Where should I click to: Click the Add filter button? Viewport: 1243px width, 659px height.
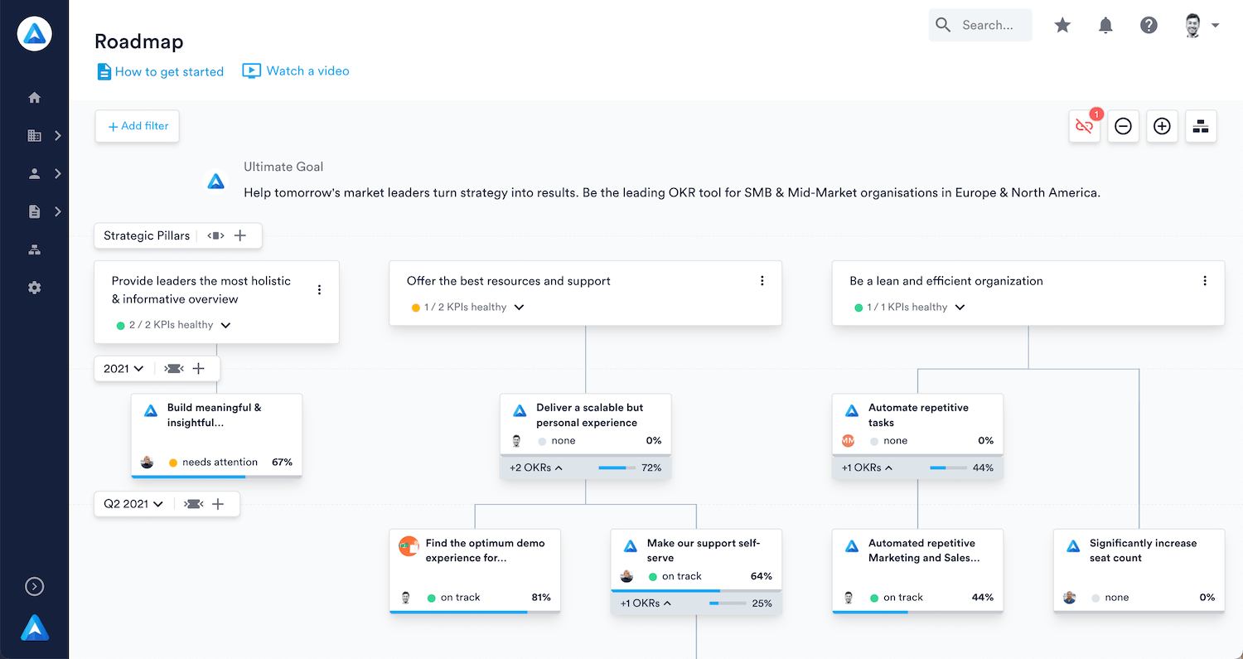[x=138, y=126]
